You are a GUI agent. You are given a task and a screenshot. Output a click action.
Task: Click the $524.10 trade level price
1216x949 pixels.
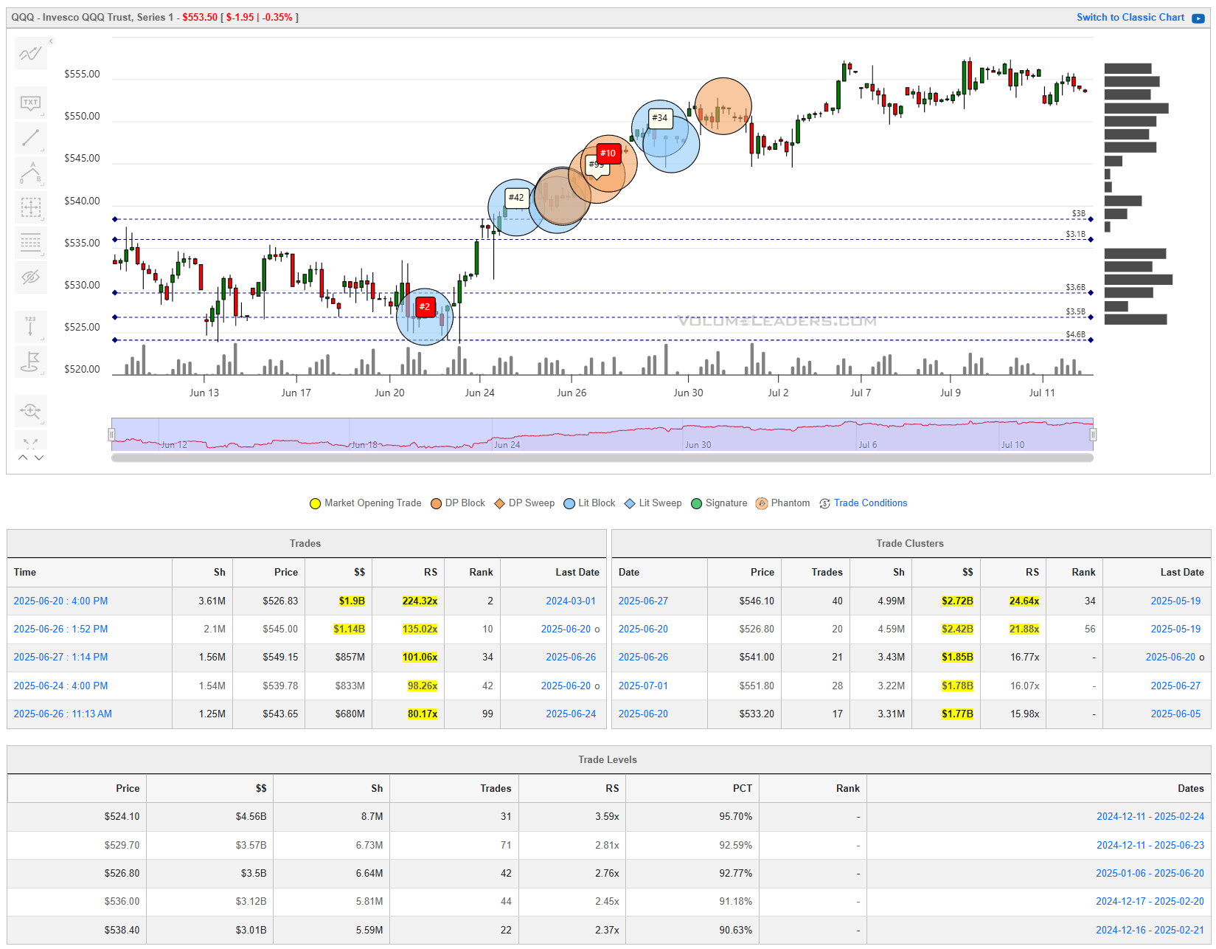(x=122, y=816)
